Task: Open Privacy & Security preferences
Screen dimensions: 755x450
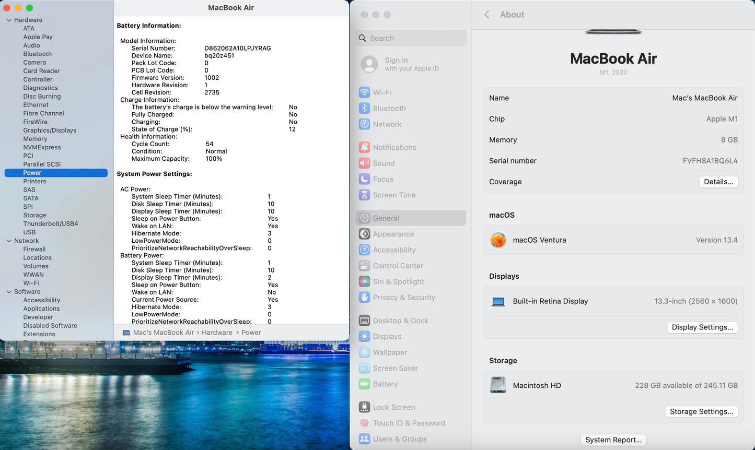Action: (404, 298)
